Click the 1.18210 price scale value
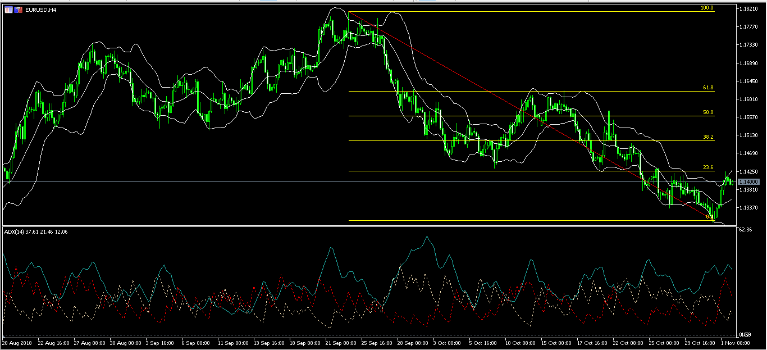 click(x=749, y=10)
